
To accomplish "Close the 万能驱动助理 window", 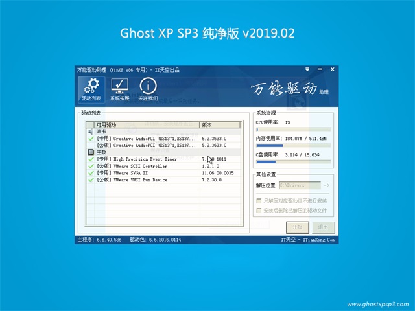I will (333, 69).
